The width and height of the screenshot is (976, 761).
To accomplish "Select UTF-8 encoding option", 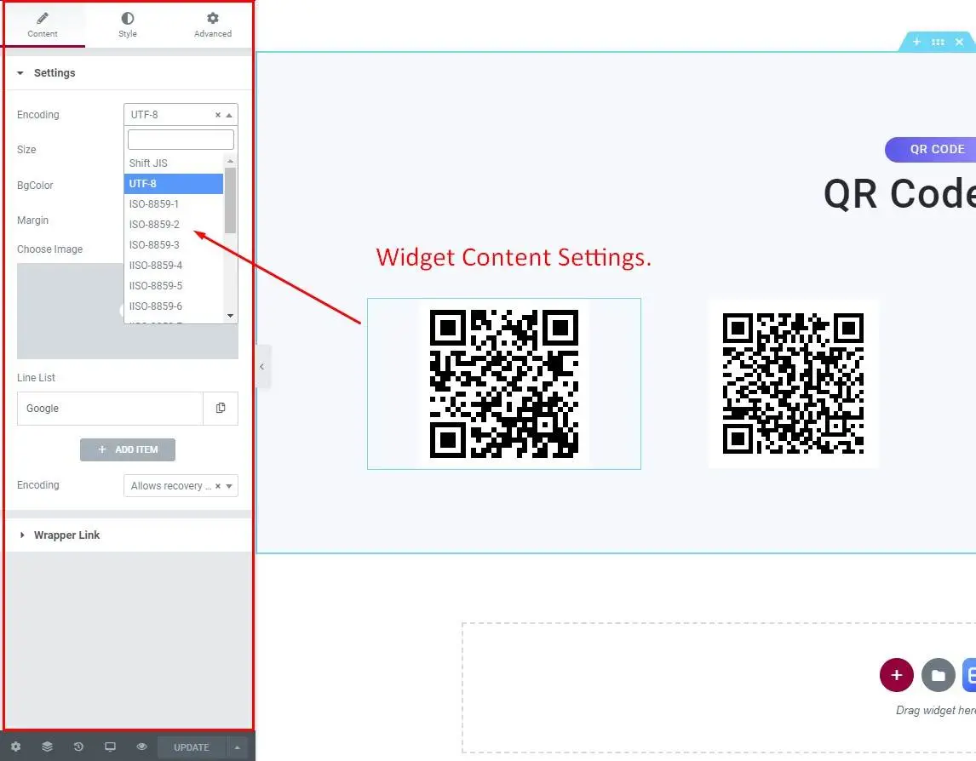I will point(174,184).
